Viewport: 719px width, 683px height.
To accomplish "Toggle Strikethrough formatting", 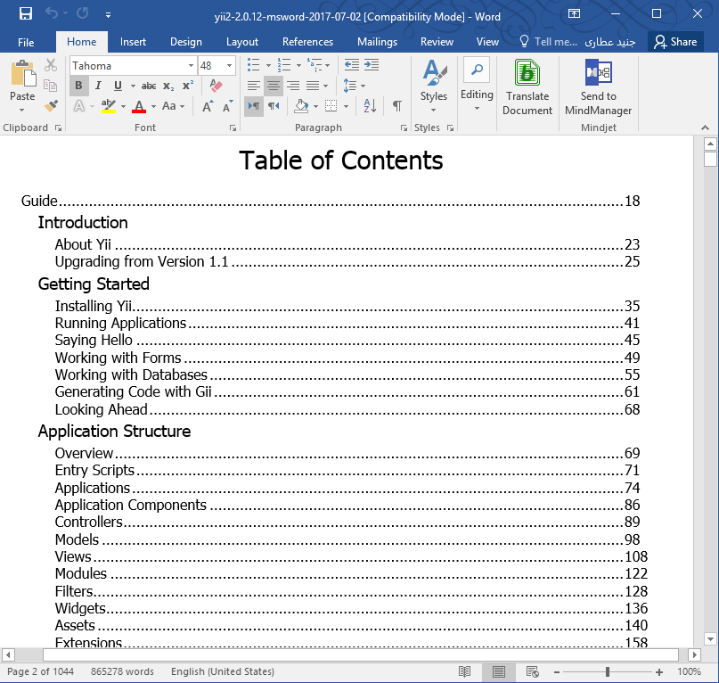I will [149, 86].
